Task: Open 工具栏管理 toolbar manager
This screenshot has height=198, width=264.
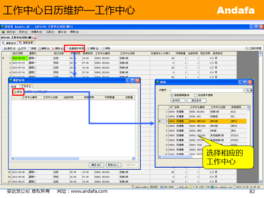Action: coord(253,49)
